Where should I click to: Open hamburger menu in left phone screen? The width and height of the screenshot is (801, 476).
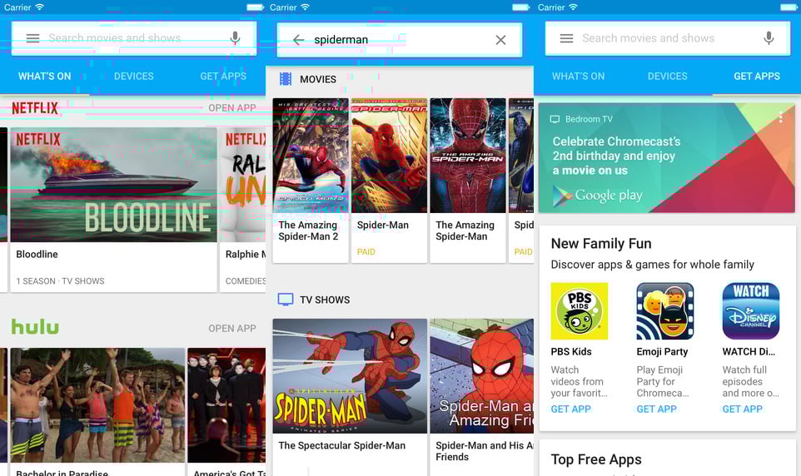point(32,38)
